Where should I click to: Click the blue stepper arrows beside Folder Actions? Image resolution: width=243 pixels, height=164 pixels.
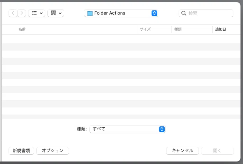(154, 13)
